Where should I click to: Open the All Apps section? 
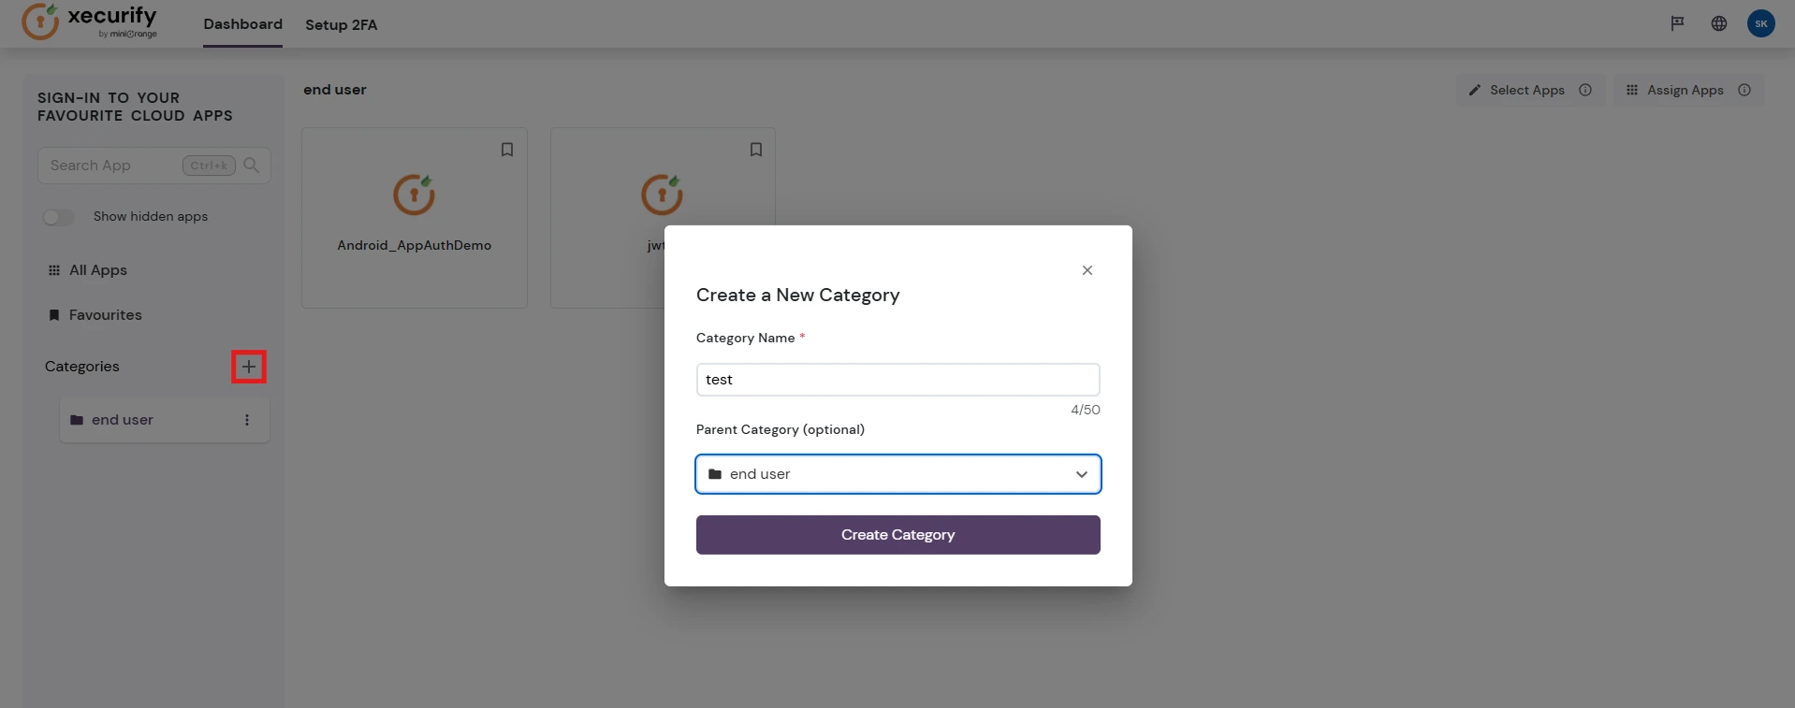(97, 270)
